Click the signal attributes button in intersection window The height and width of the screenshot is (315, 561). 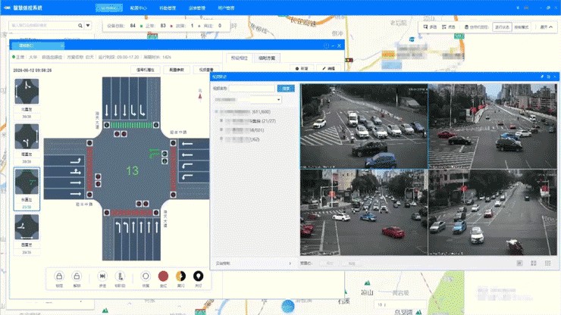click(x=146, y=70)
